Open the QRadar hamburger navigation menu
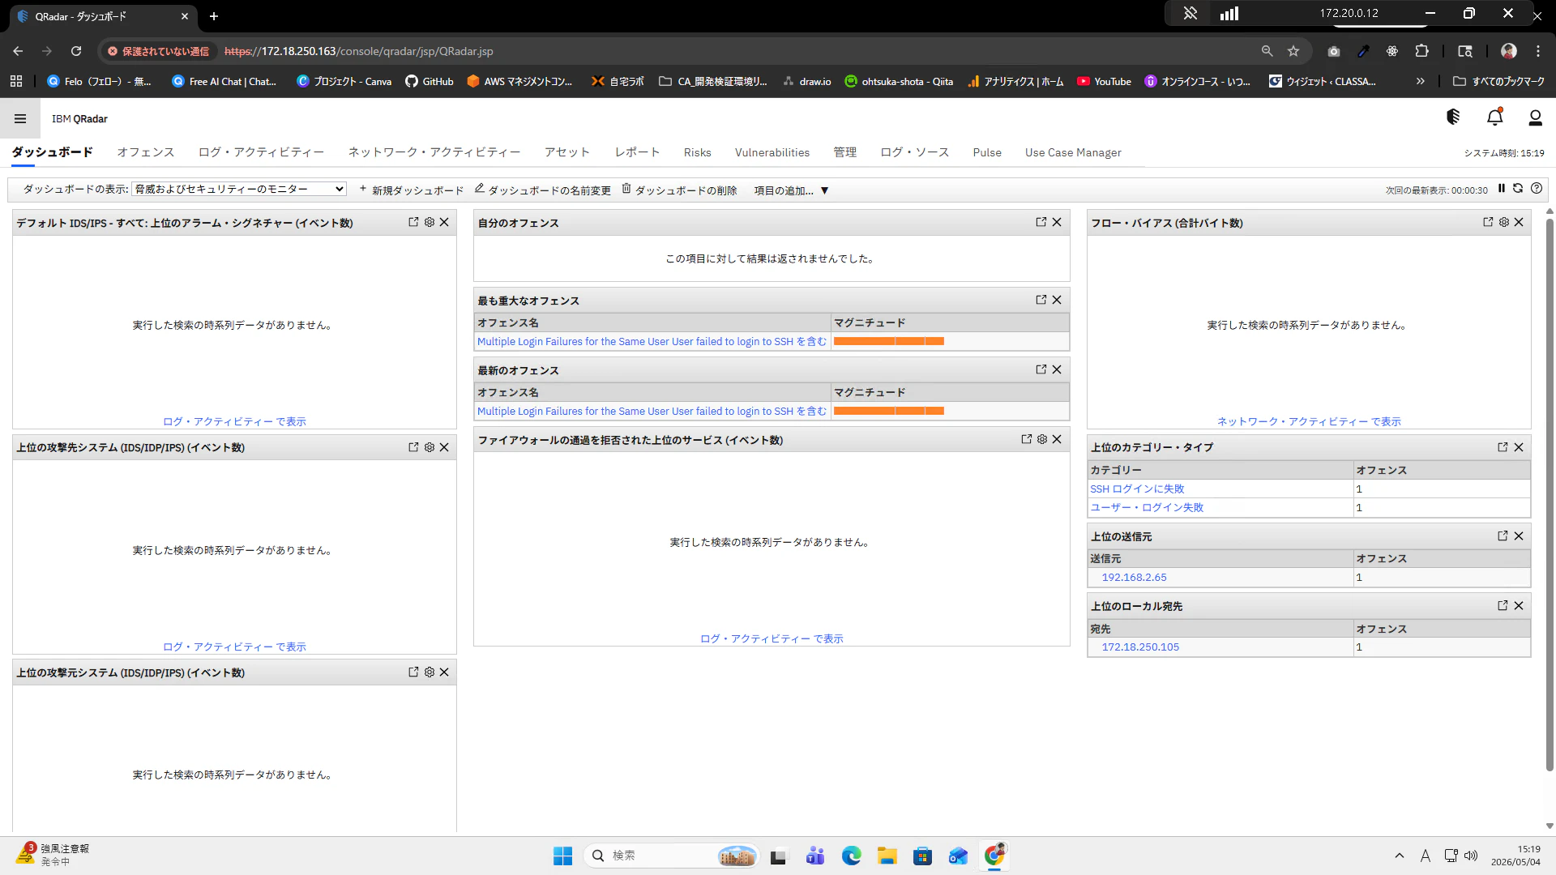The width and height of the screenshot is (1556, 875). pyautogui.click(x=20, y=119)
